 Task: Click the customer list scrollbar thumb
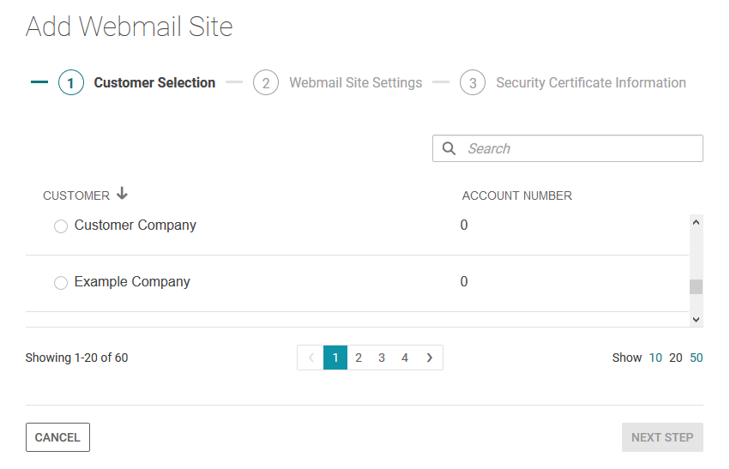696,286
